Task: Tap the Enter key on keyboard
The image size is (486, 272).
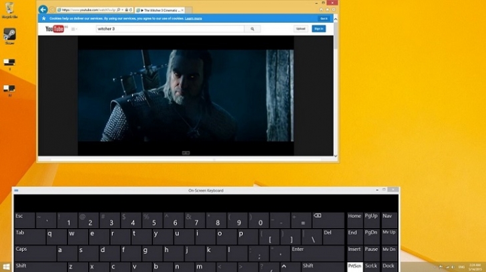Action: pos(317,253)
